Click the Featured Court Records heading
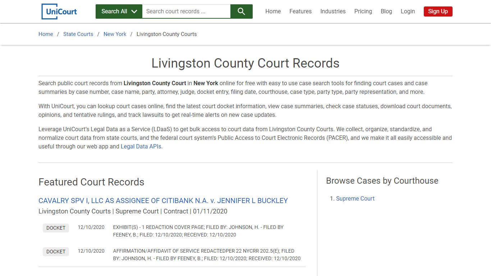This screenshot has height=276, width=491. (91, 182)
